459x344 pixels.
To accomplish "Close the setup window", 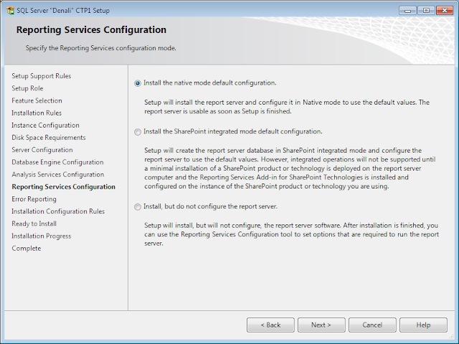I will (x=445, y=11).
